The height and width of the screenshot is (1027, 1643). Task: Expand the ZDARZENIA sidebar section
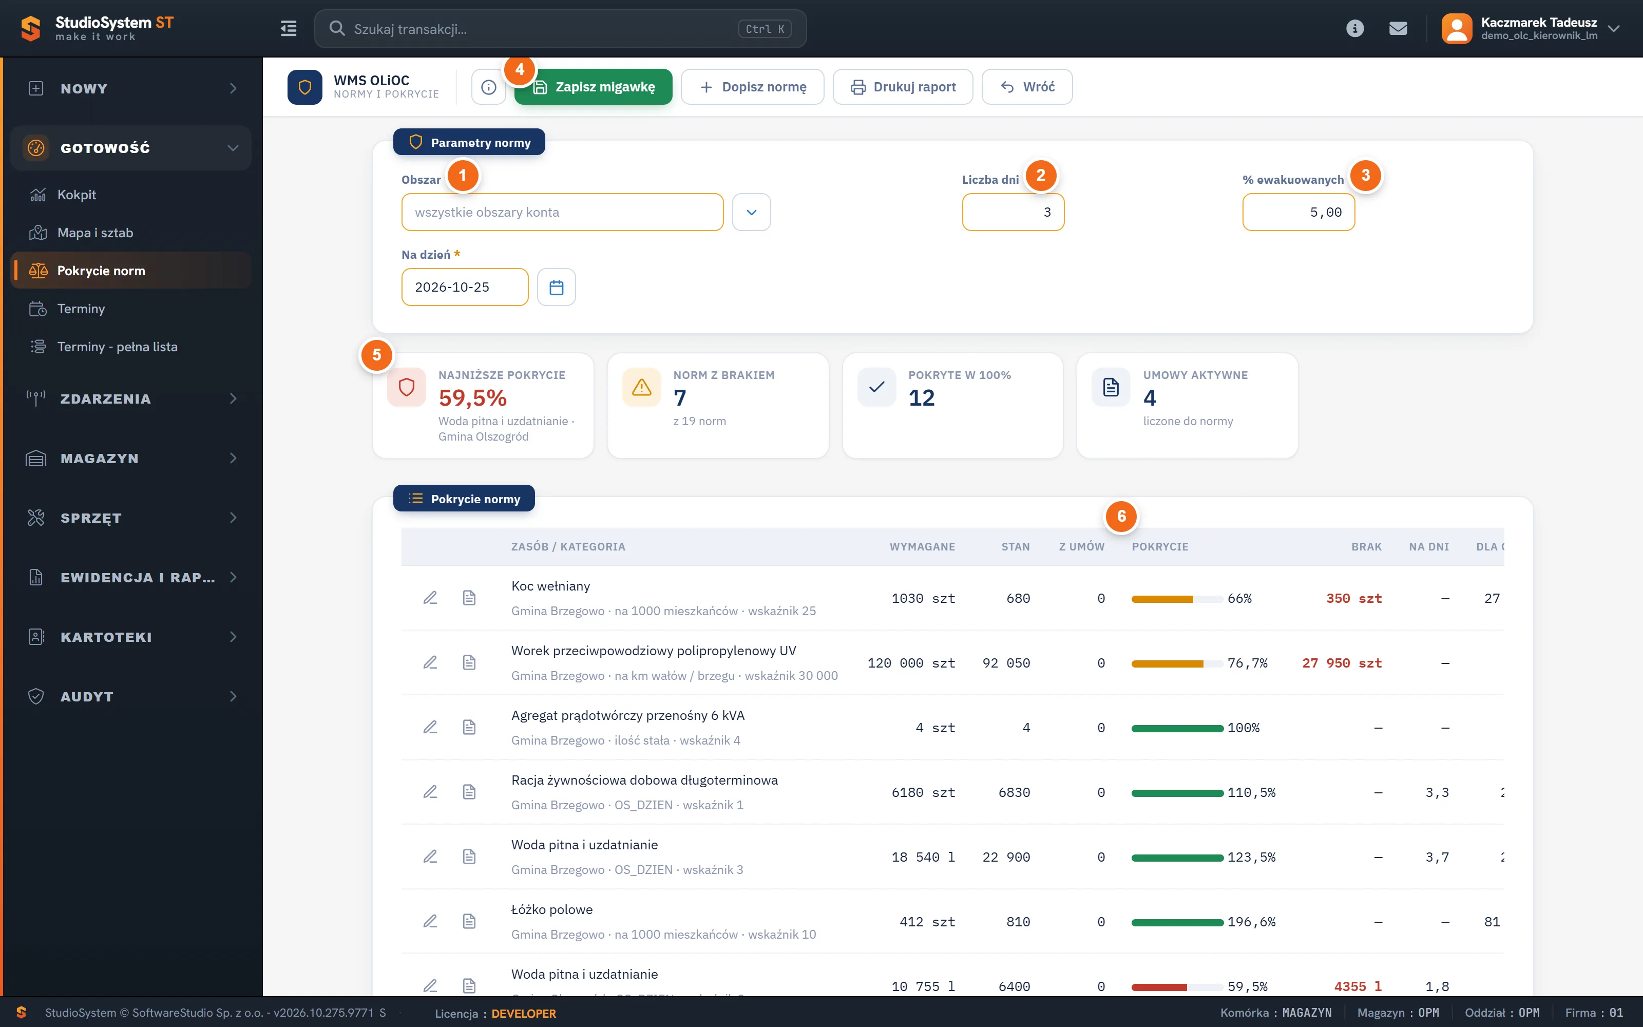tap(131, 398)
